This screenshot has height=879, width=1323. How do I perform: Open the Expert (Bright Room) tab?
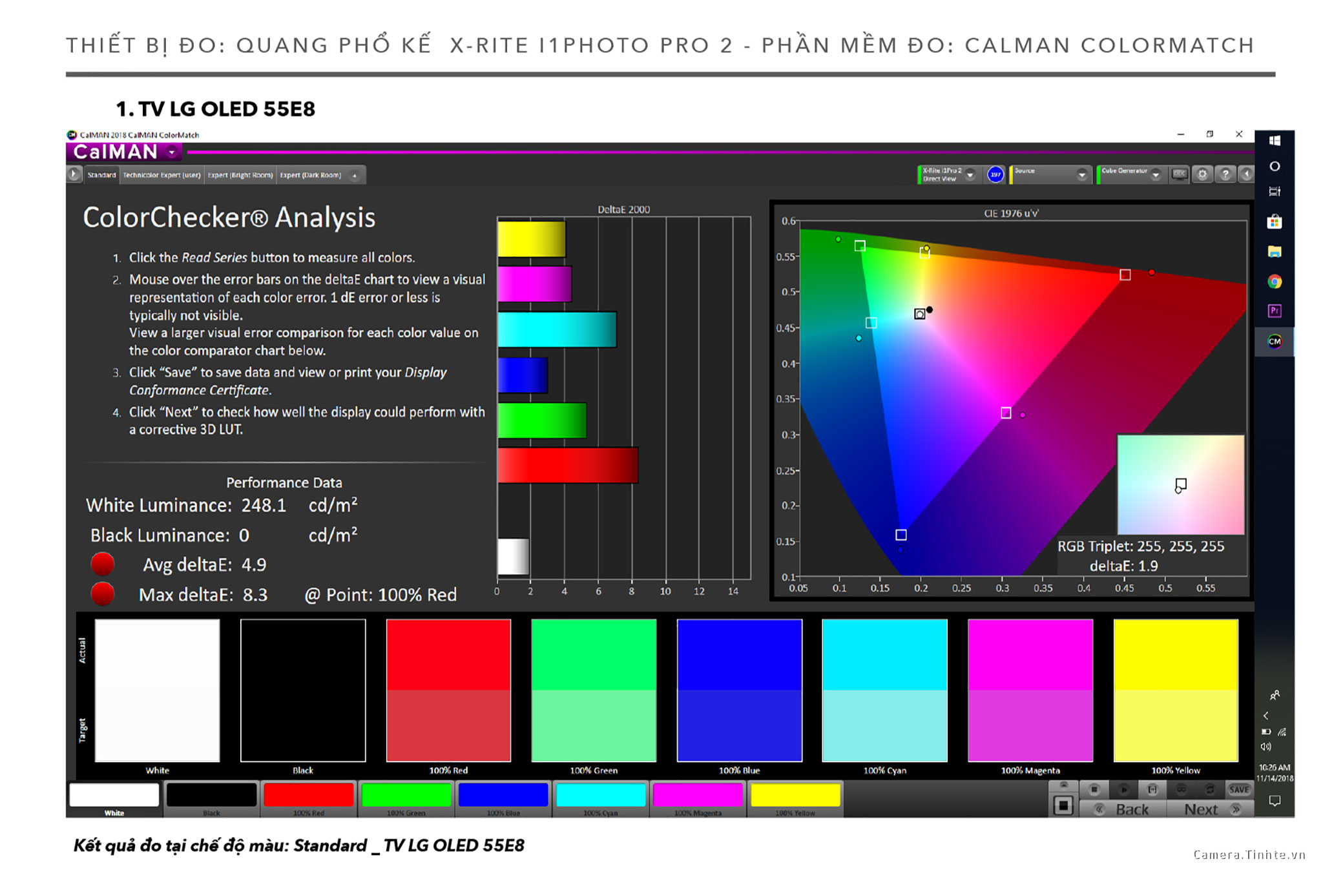(x=240, y=175)
